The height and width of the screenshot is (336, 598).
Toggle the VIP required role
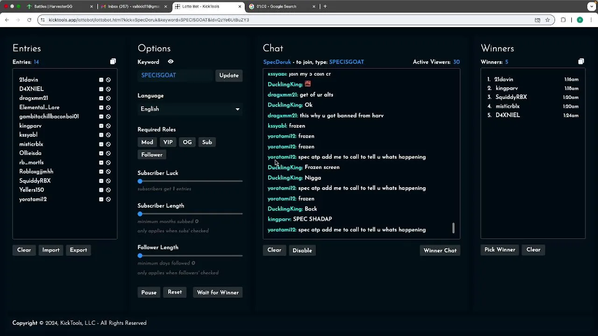[x=168, y=142]
